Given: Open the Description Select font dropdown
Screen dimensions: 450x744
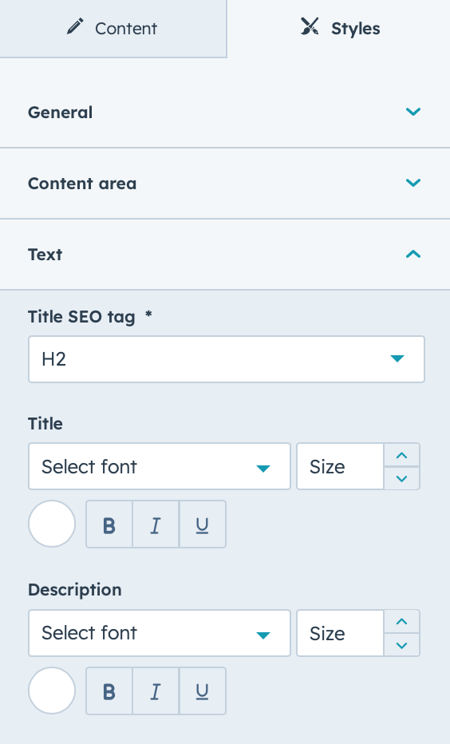Looking at the screenshot, I should 160,633.
